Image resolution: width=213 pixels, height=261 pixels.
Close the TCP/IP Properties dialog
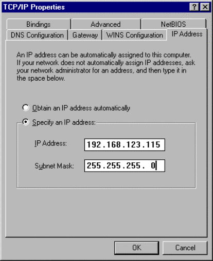[205, 7]
